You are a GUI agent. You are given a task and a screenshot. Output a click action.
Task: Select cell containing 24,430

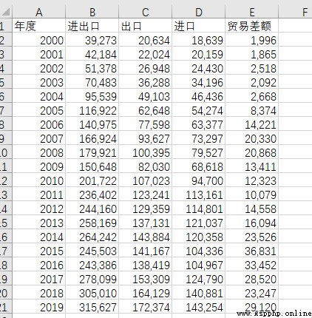click(199, 68)
